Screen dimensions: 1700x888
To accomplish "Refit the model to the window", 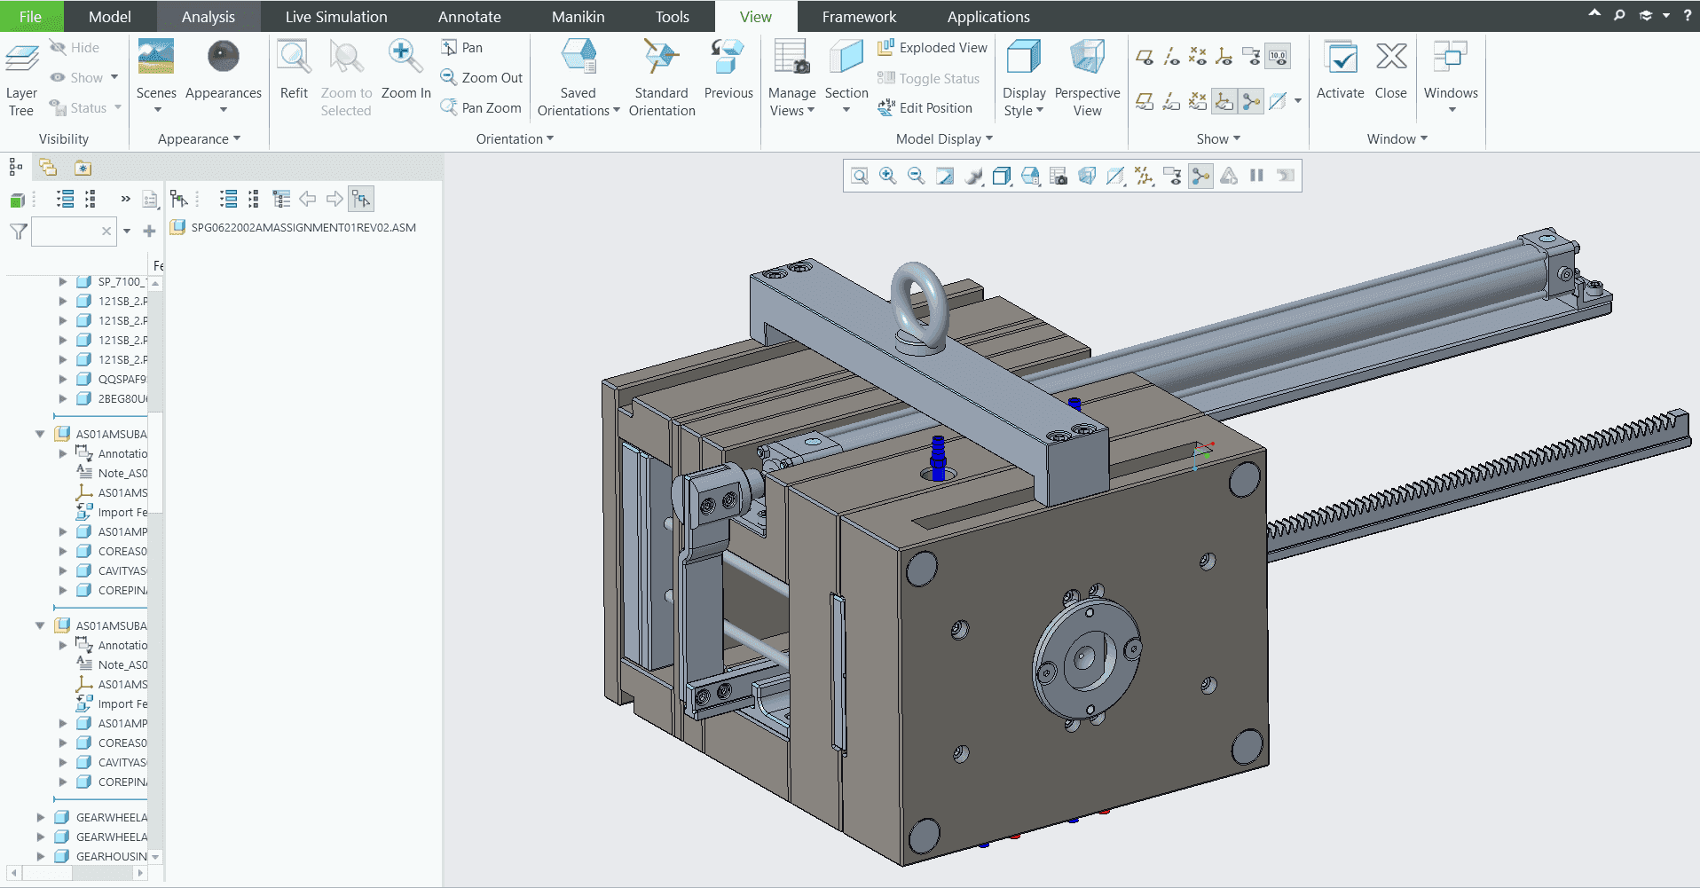I will tap(294, 71).
